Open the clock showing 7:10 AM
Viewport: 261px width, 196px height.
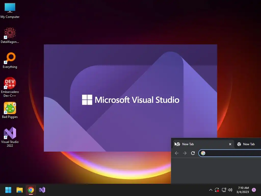tap(243, 190)
